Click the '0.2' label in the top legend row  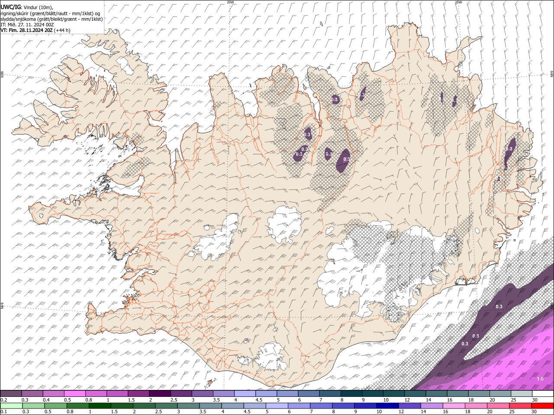(4, 400)
